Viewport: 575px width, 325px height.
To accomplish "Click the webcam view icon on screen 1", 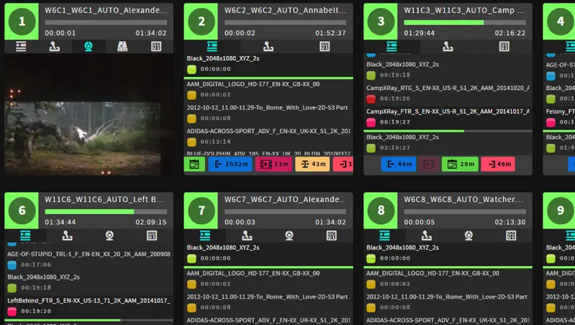I will 89,47.
